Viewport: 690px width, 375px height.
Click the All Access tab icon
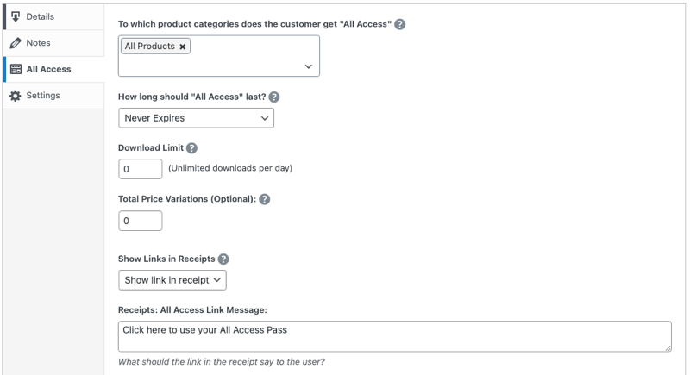tap(16, 70)
